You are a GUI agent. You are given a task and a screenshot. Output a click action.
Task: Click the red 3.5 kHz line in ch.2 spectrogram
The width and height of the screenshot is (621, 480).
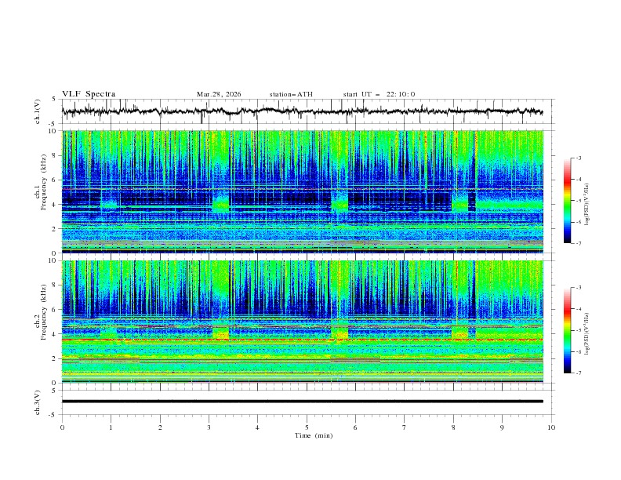pos(302,340)
